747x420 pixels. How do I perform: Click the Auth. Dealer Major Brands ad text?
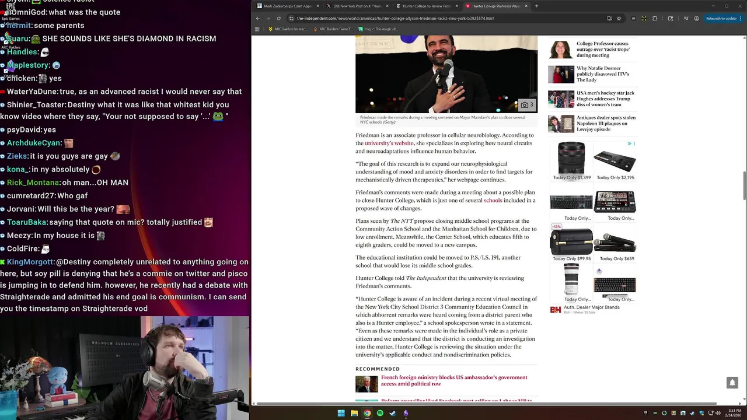591,307
